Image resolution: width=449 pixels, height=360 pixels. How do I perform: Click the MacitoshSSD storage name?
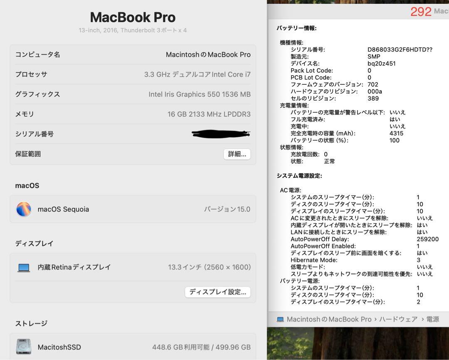coord(59,347)
